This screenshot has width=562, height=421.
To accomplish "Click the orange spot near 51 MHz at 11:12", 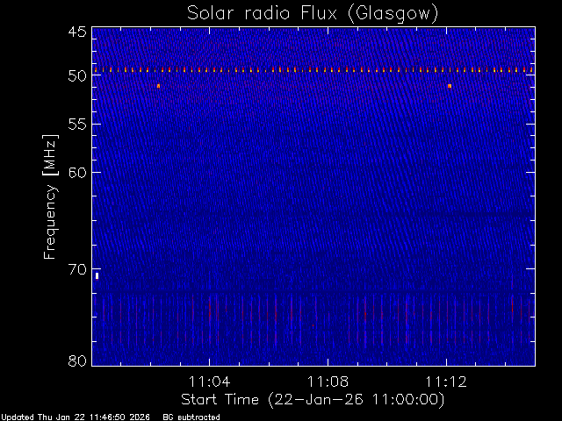I will pos(450,86).
